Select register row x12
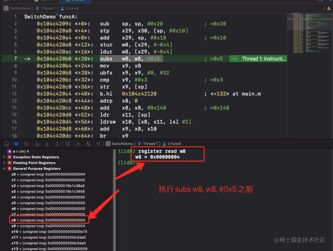Image resolution: width=333 pixels, height=251 pixels. (x=48, y=243)
